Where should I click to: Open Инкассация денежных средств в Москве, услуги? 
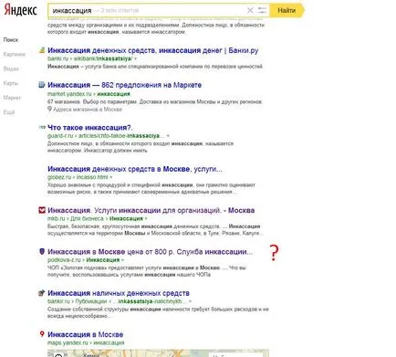click(x=135, y=169)
